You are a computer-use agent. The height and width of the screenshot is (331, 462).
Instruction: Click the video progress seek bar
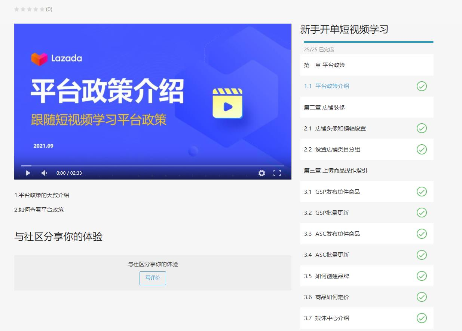click(x=153, y=165)
